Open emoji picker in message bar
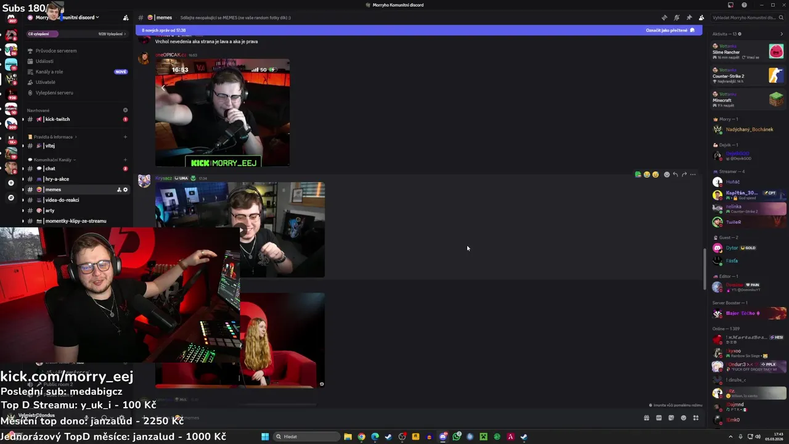Viewport: 789px width, 444px height. point(683,417)
